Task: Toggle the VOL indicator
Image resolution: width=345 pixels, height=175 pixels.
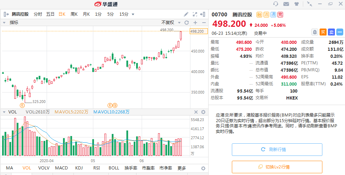Action: click(x=26, y=168)
